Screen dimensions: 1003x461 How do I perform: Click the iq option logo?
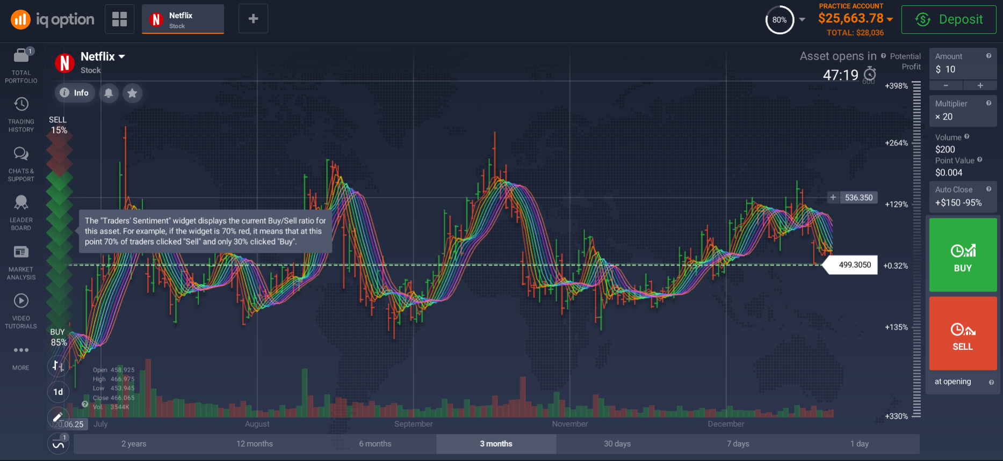53,20
